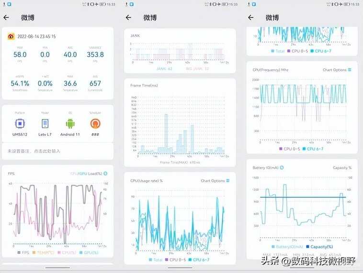Tap the 微博 title on the JANK screen
The width and height of the screenshot is (363, 273).
point(150,18)
